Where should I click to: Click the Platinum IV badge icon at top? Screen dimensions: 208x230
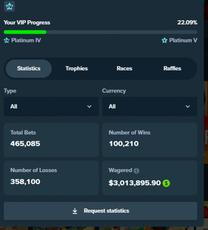[9, 6]
